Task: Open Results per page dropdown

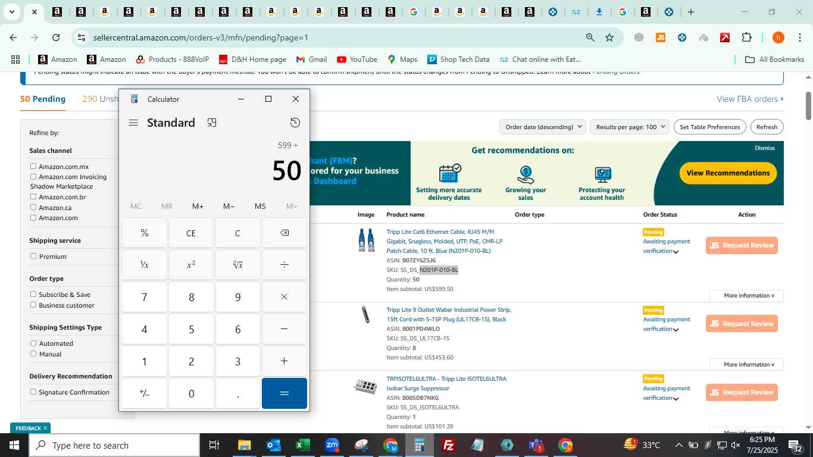Action: pyautogui.click(x=630, y=127)
